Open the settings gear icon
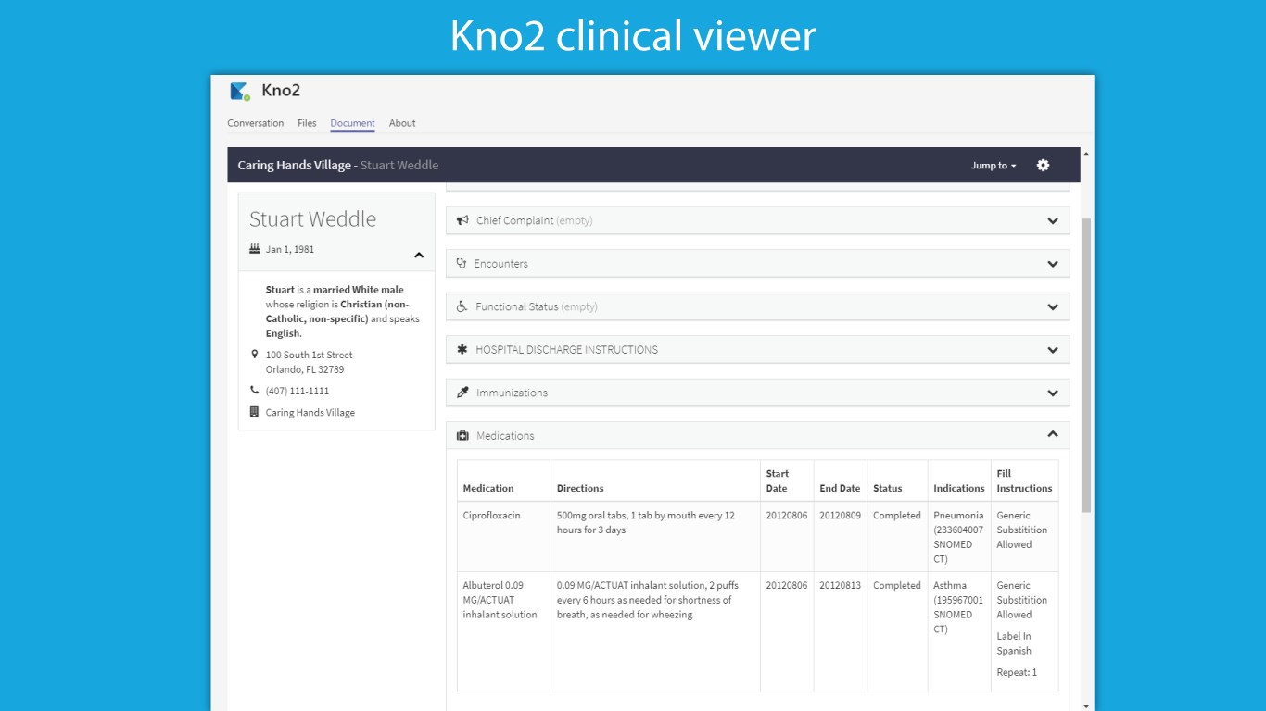 point(1043,165)
